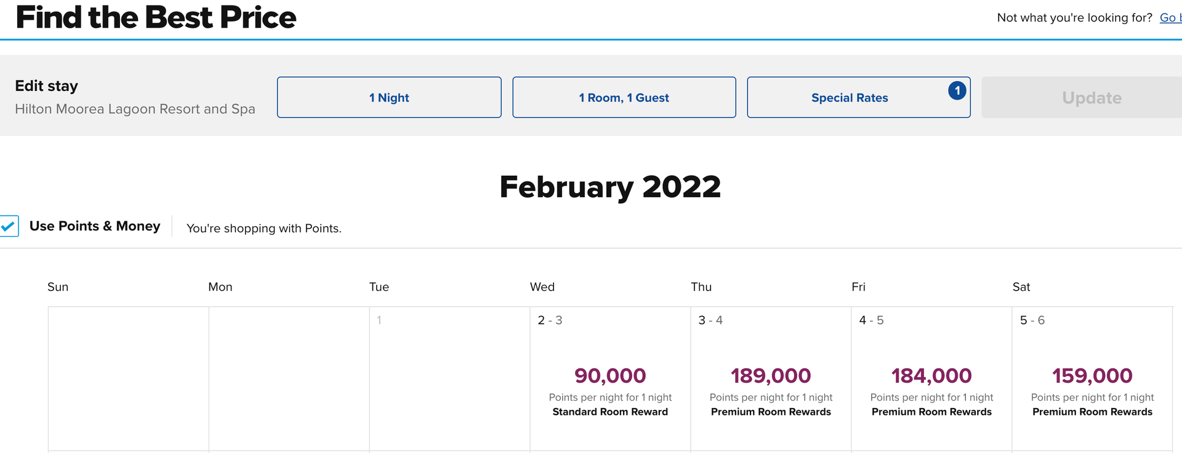Select calendar cell for February 1

click(449, 378)
